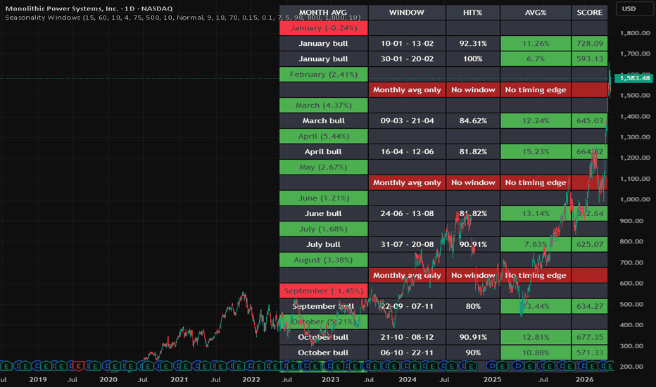Click the window cell 24-06 - 13-08
This screenshot has width=656, height=387.
[407, 214]
